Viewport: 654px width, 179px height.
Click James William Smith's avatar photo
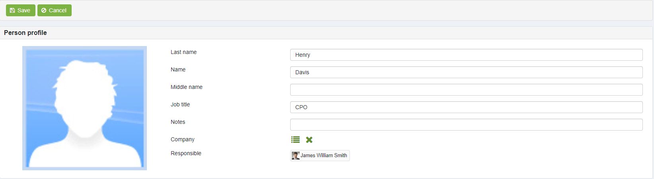[296, 156]
